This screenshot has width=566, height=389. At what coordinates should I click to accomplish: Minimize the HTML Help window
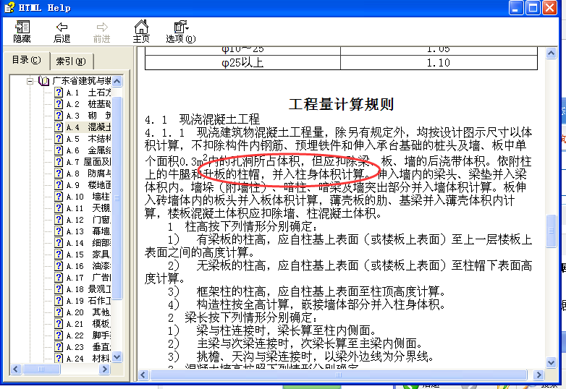[x=515, y=7]
